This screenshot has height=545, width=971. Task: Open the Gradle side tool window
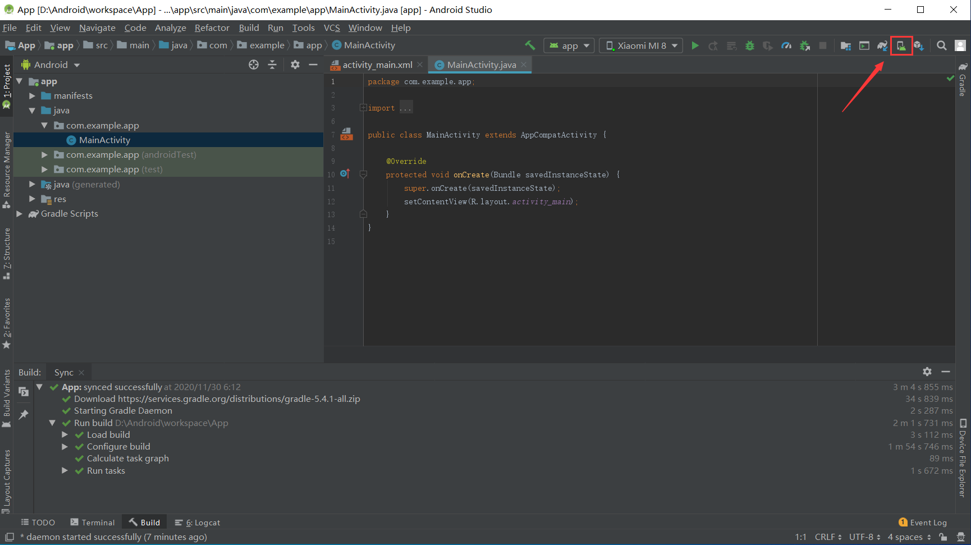[x=963, y=80]
